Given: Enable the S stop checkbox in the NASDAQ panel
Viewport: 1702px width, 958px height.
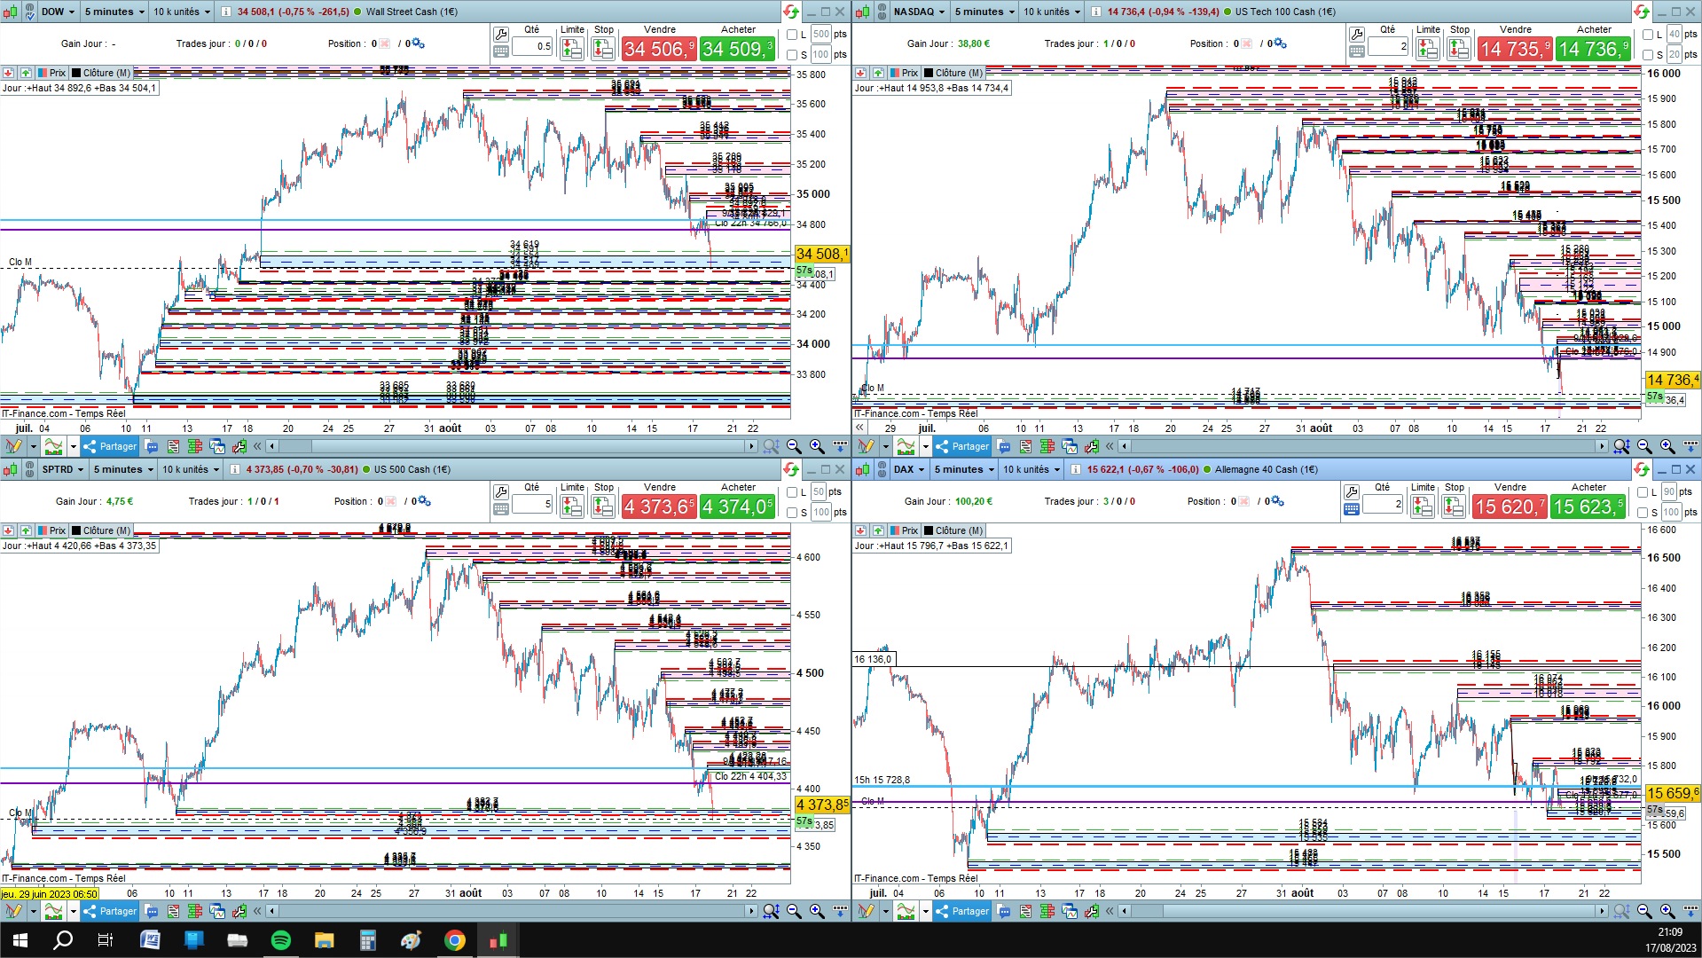Looking at the screenshot, I should [x=1648, y=55].
